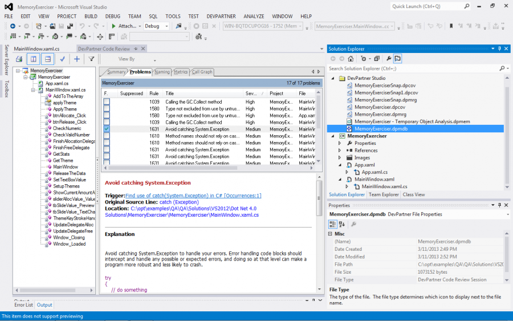Click the Save All toolbar icon
The image size is (513, 321).
pos(70,26)
